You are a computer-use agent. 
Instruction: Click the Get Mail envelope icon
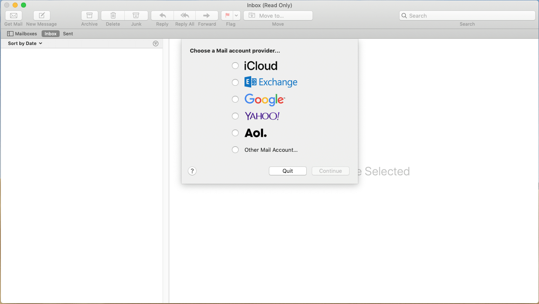click(13, 16)
